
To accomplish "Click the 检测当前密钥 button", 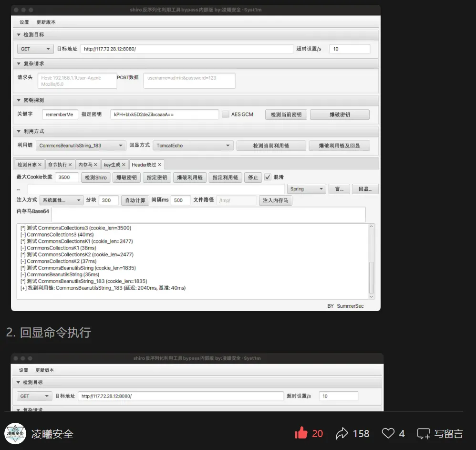I will [286, 115].
